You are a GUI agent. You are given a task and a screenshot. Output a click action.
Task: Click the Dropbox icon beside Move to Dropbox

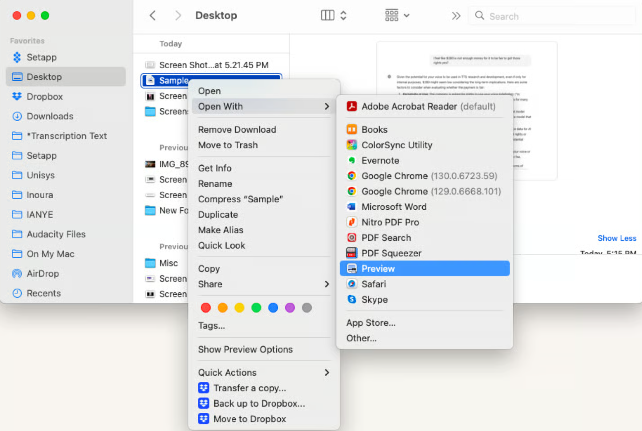[203, 419]
